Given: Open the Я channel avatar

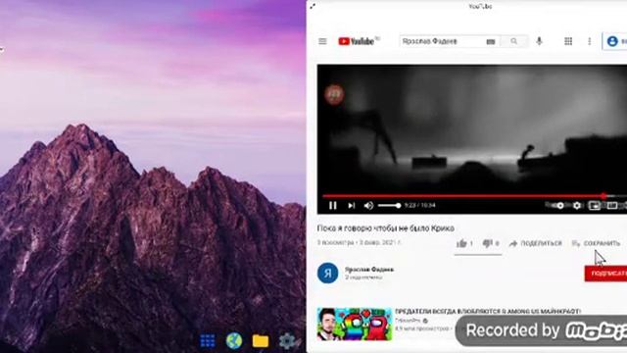Looking at the screenshot, I should pos(327,274).
